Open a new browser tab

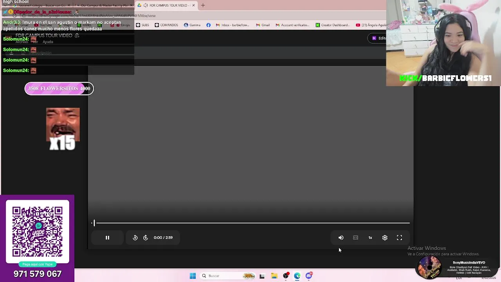(203, 5)
